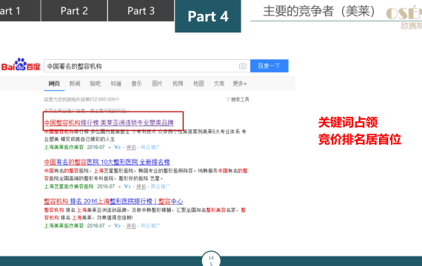
Task: Open the 图片 tab
Action: (157, 83)
